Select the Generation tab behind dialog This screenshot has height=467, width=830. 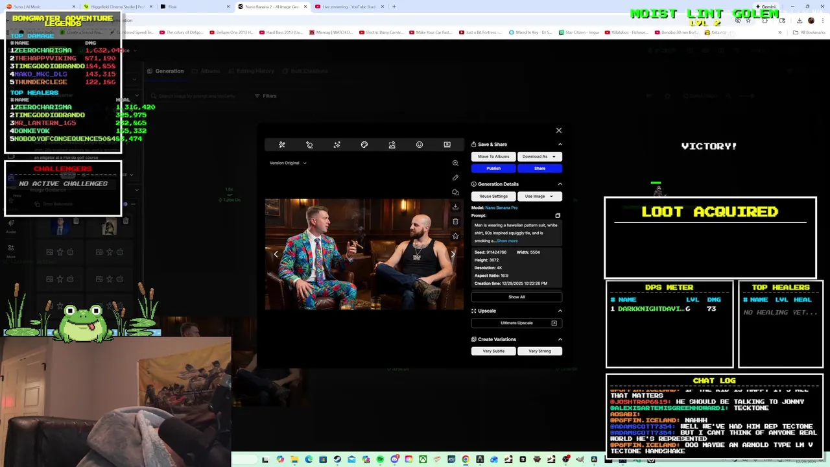[x=165, y=71]
